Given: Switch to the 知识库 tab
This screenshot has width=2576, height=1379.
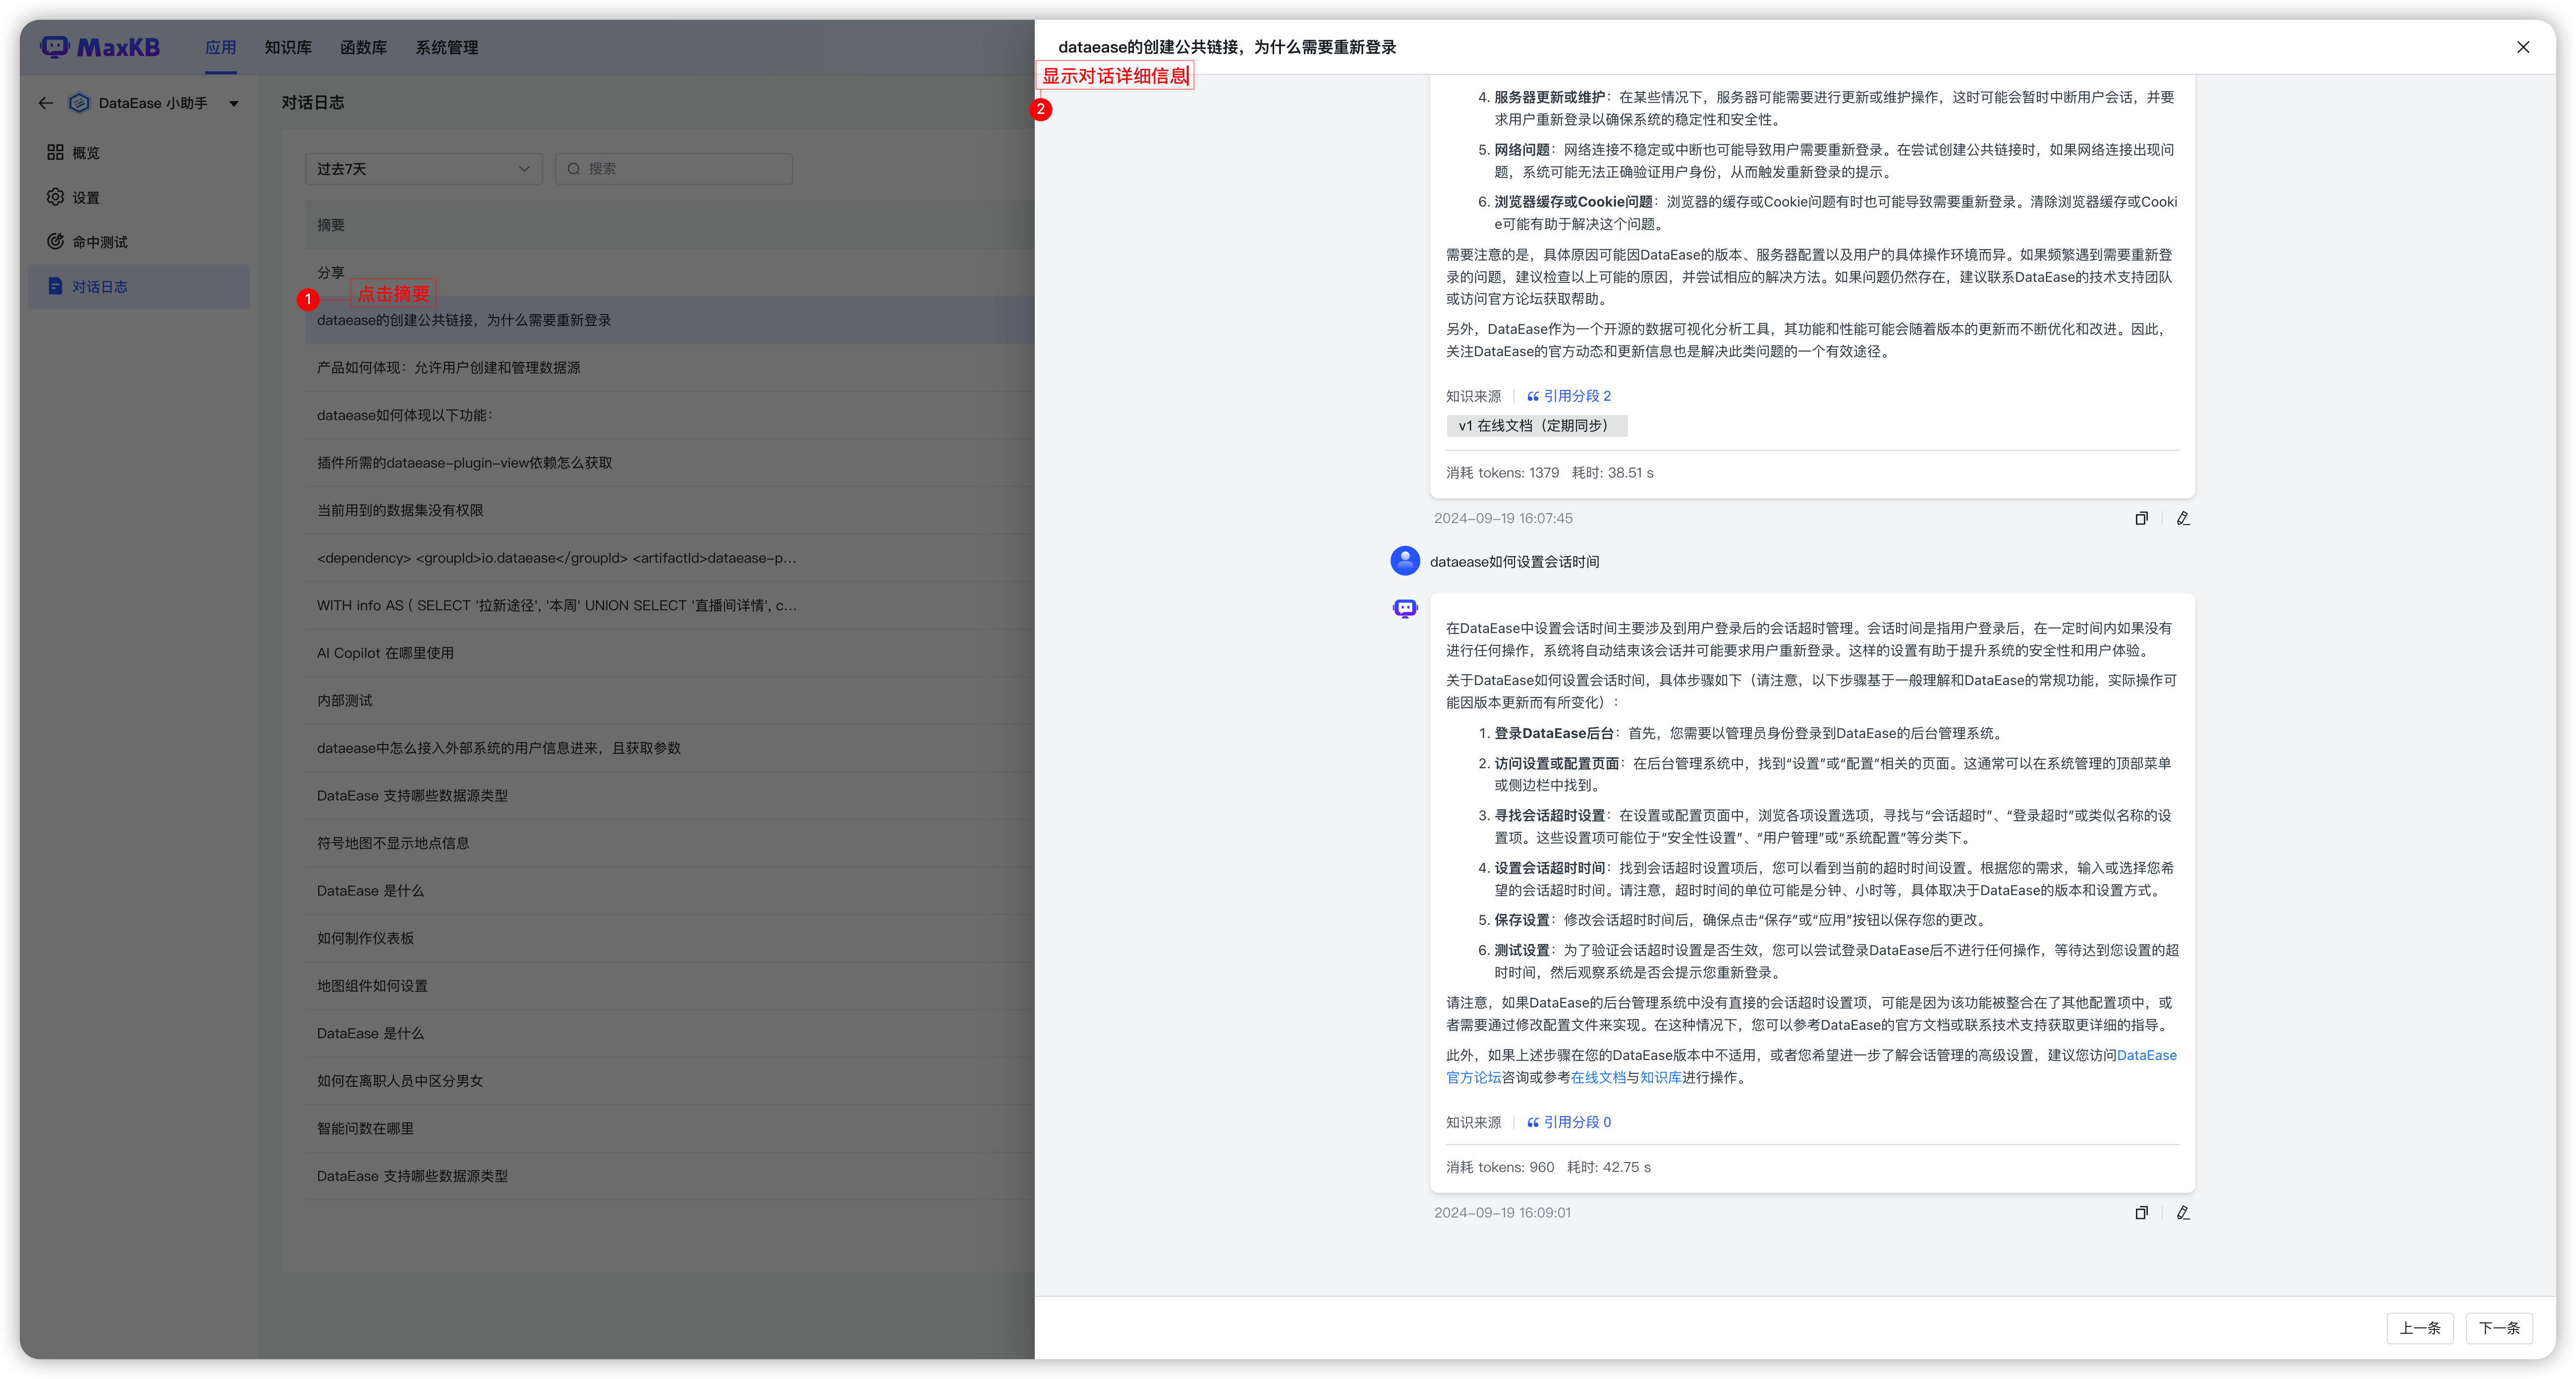Looking at the screenshot, I should [x=288, y=46].
